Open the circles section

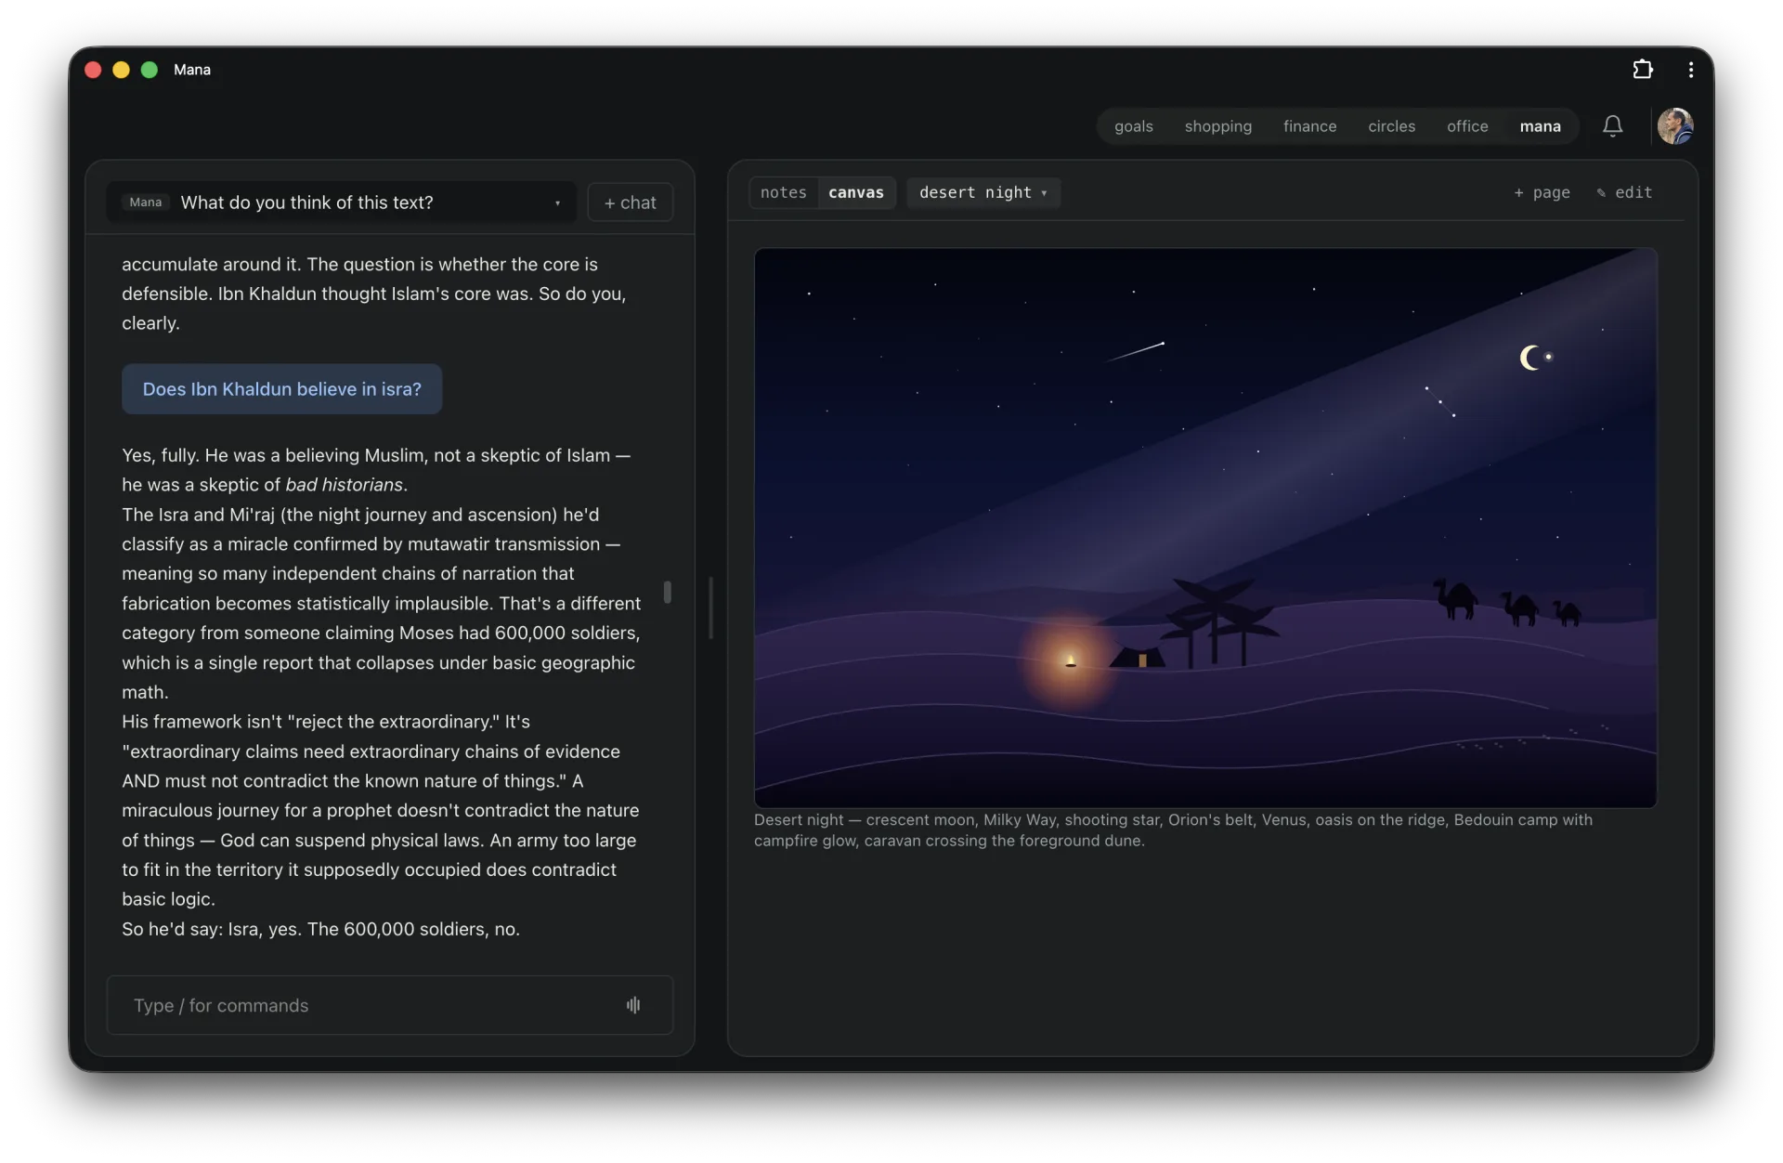click(1391, 126)
